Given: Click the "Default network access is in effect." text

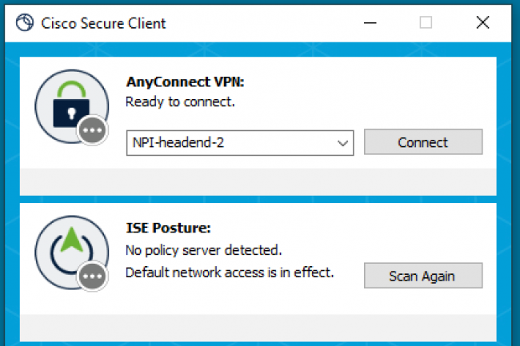Looking at the screenshot, I should [230, 272].
